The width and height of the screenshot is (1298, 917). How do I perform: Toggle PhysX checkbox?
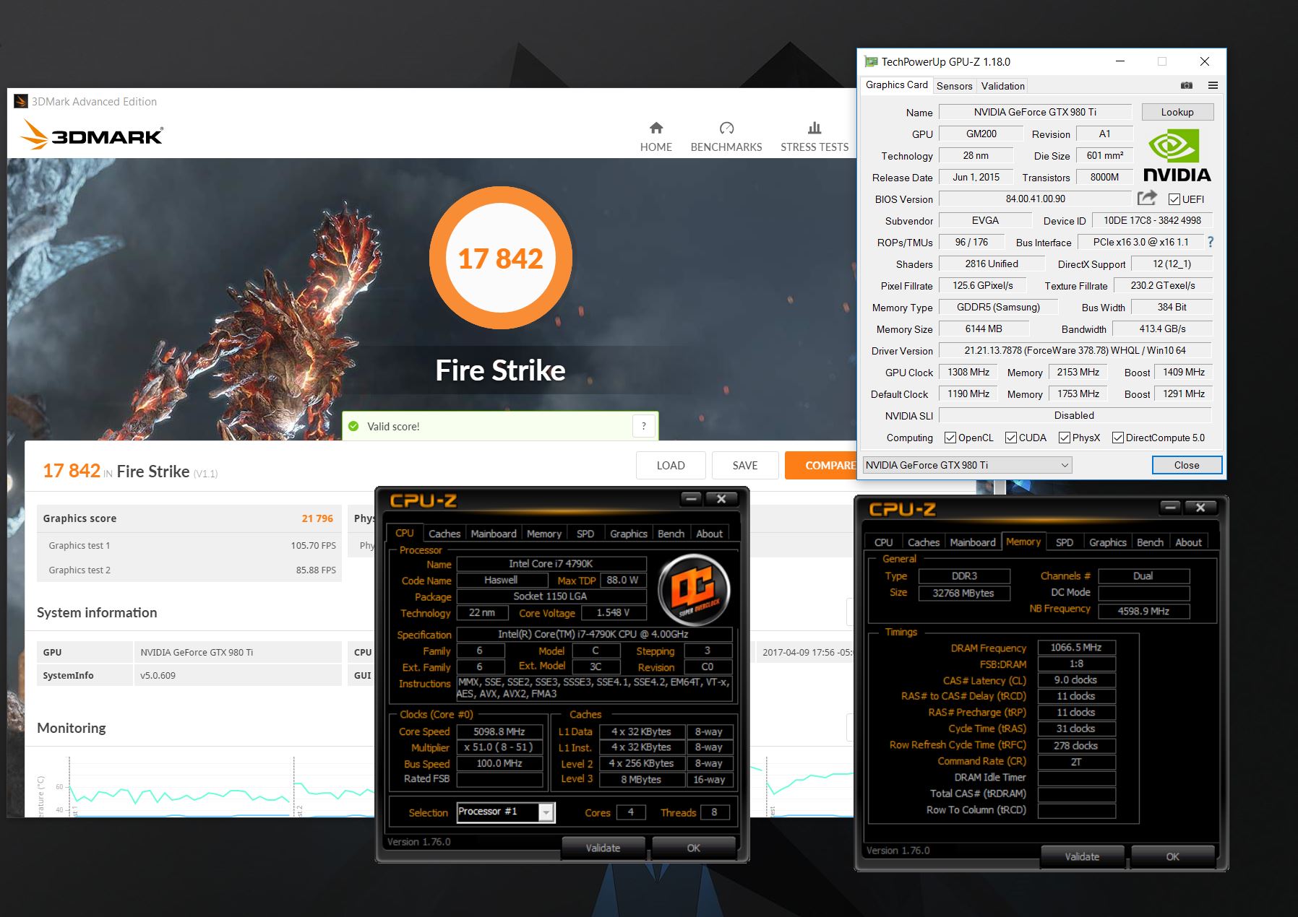point(1064,438)
